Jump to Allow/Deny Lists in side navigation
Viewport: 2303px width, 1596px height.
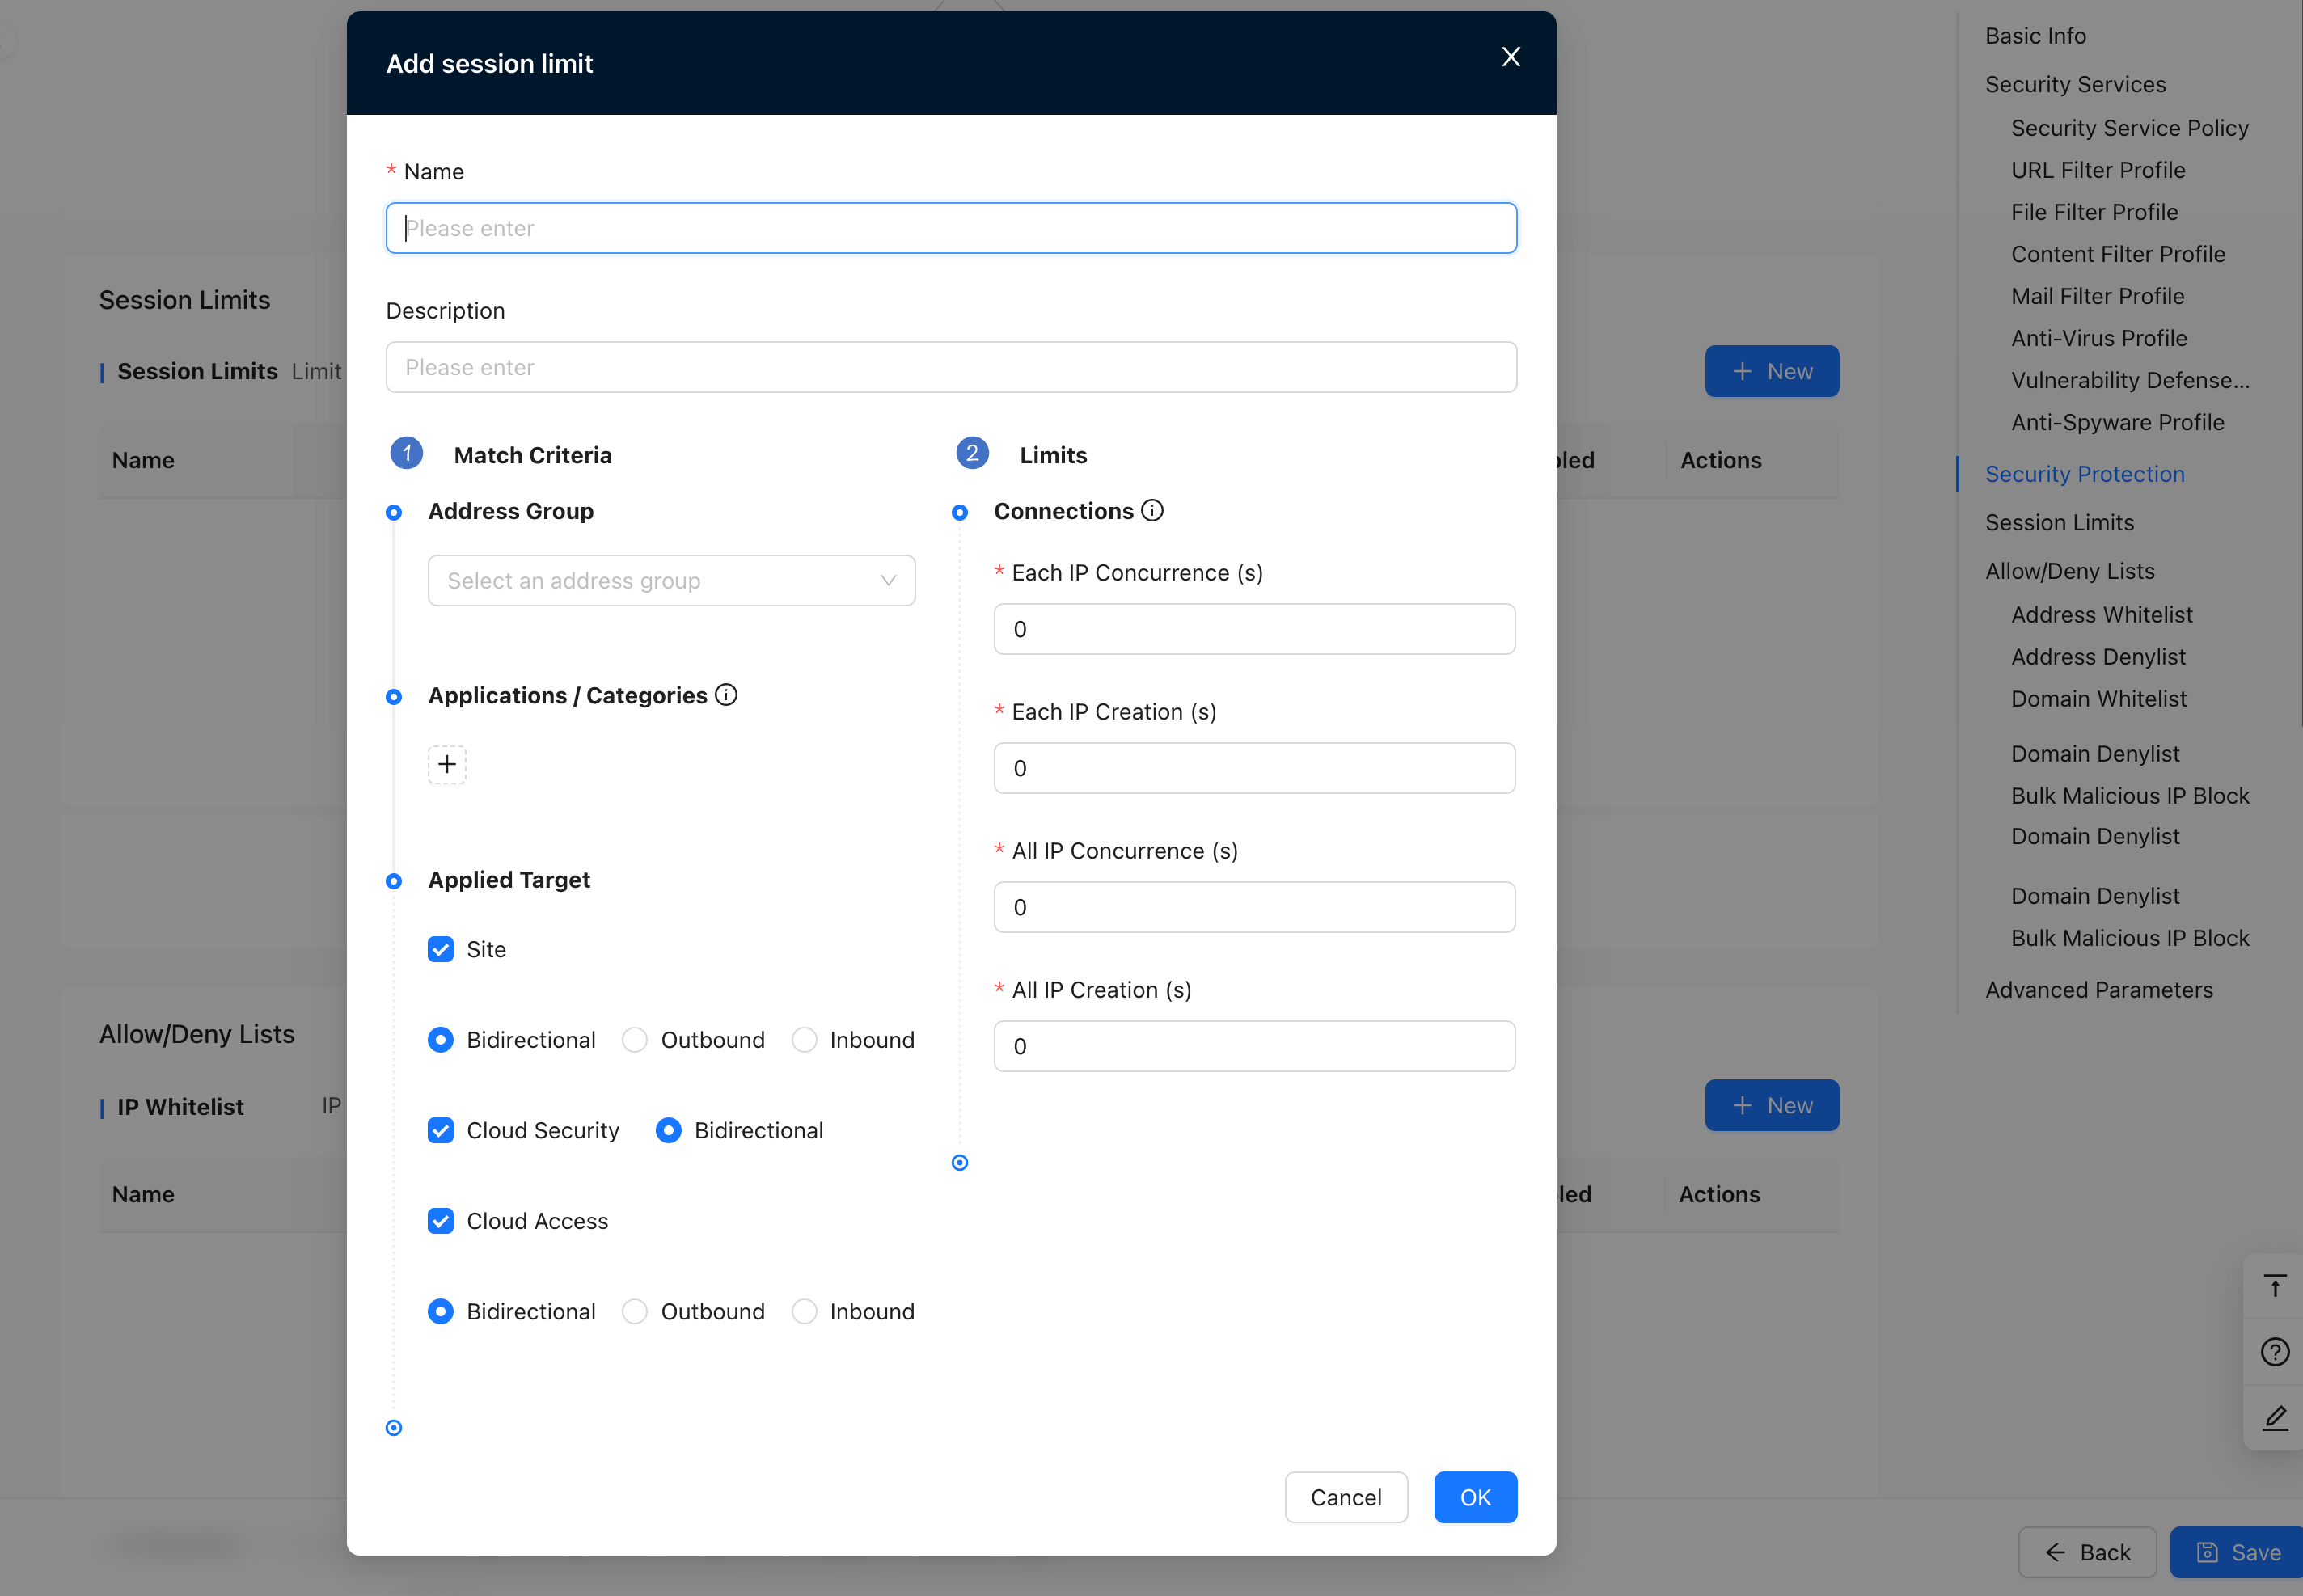(x=2069, y=571)
